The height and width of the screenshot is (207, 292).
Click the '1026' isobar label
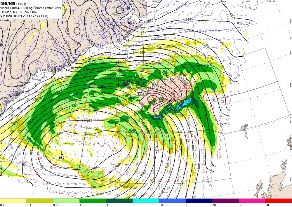pyautogui.click(x=150, y=20)
